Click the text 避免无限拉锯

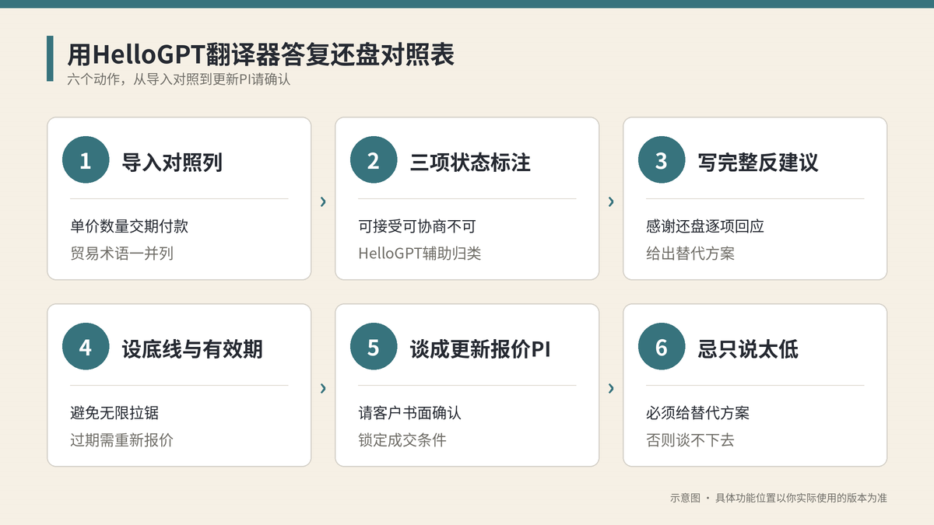click(114, 413)
